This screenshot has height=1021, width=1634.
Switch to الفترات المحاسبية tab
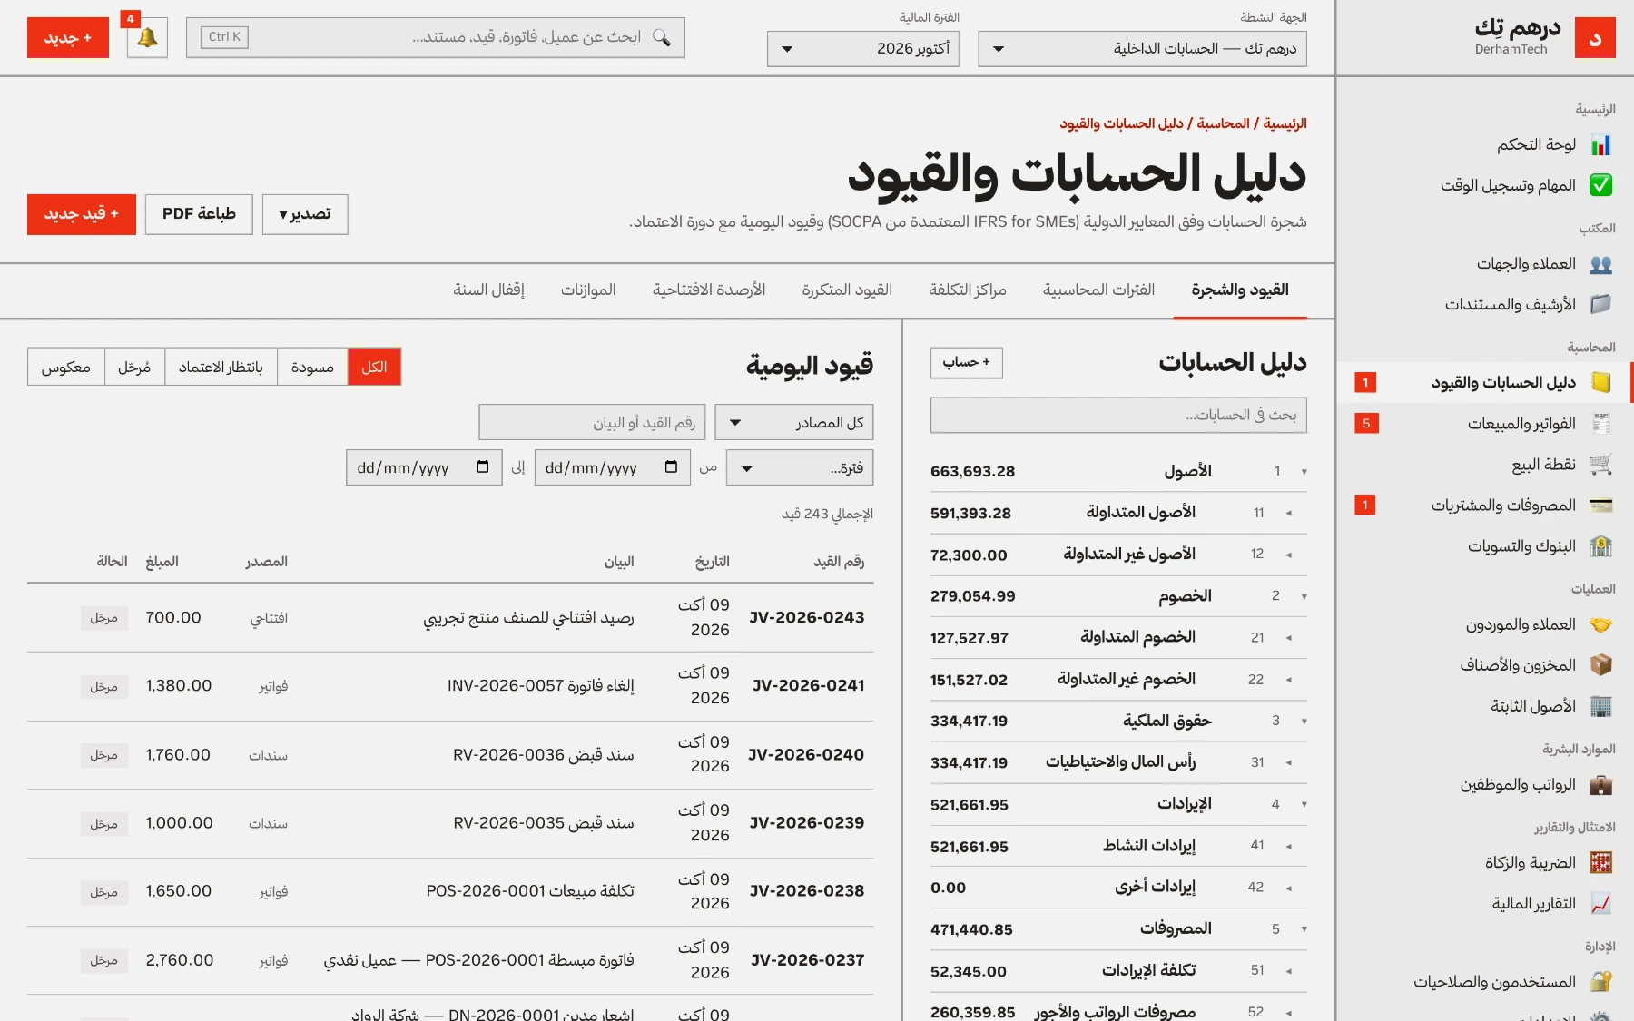click(x=1098, y=290)
